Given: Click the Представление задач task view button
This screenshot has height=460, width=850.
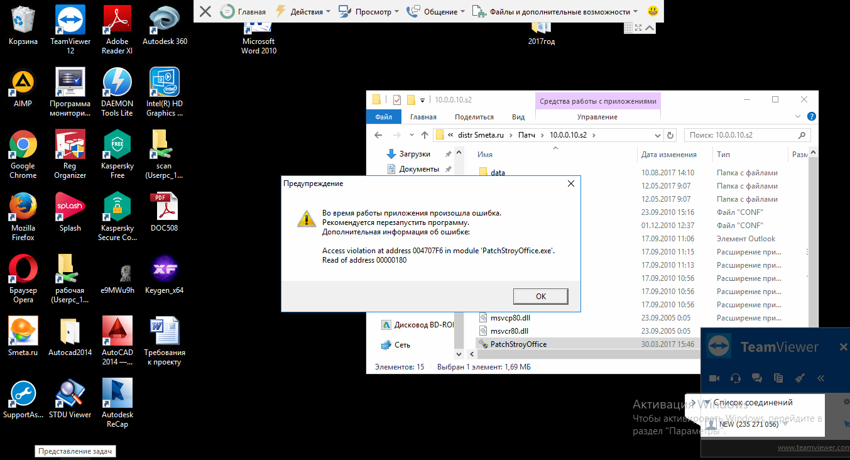Looking at the screenshot, I should click(x=76, y=451).
